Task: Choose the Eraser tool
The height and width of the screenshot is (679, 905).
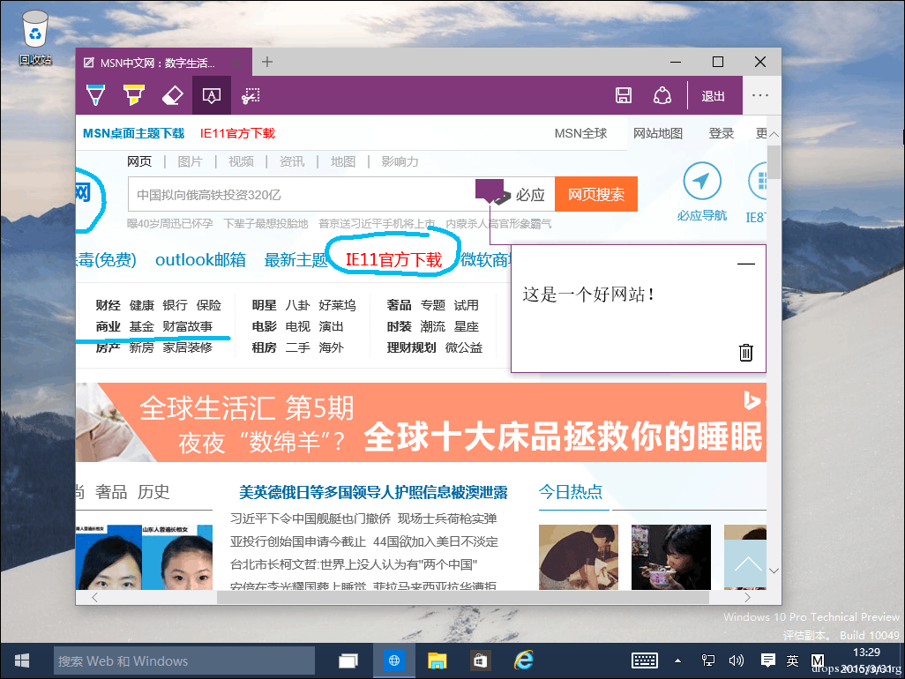Action: 173,95
